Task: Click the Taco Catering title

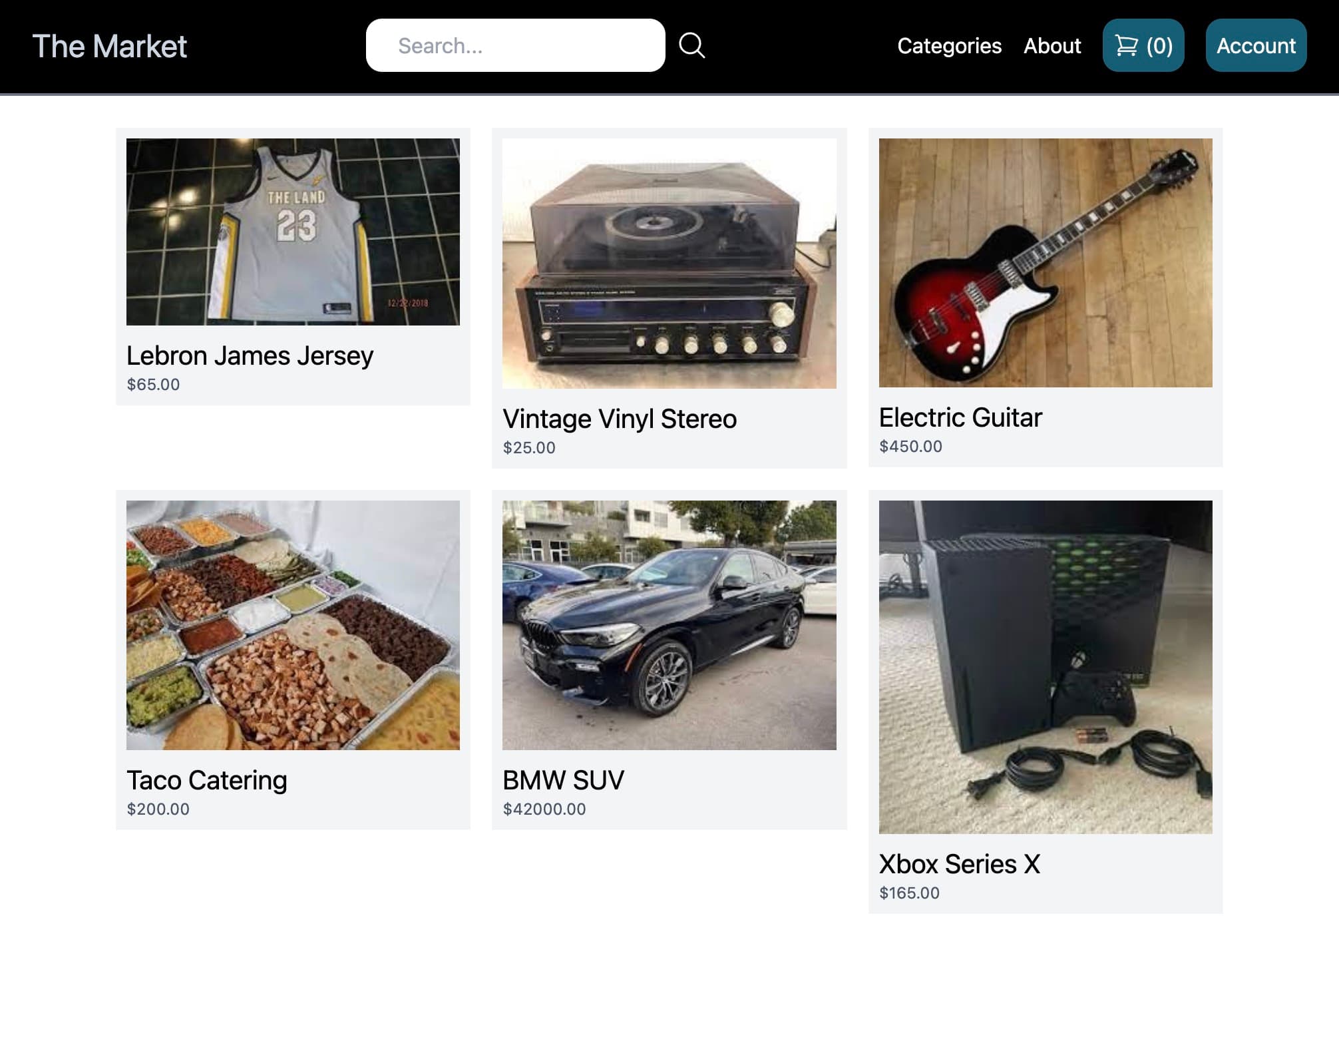Action: 206,780
